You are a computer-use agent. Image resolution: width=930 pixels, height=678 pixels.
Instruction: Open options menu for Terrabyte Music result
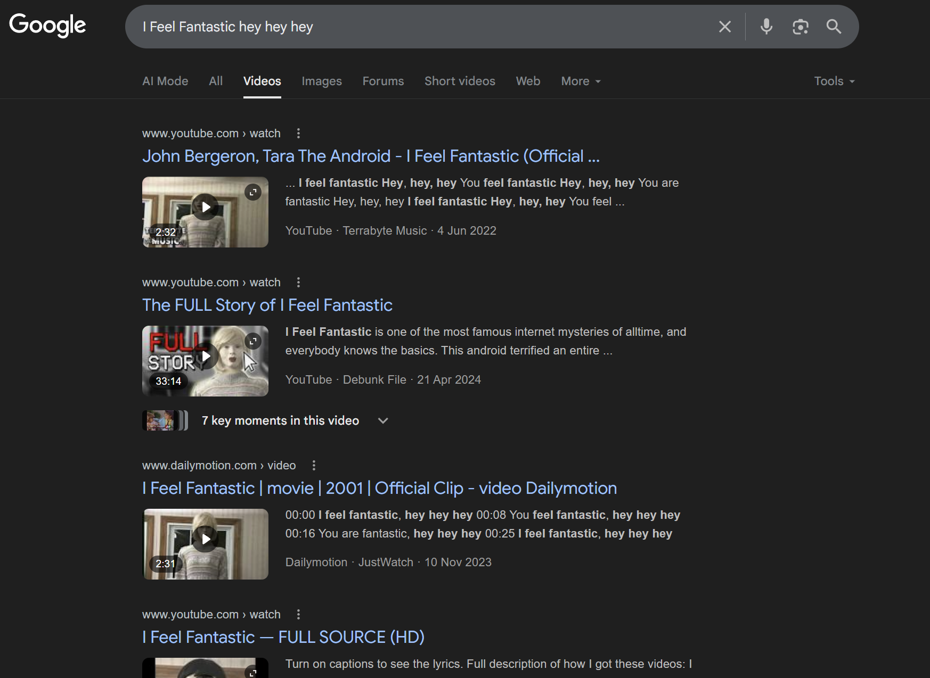[x=298, y=134]
